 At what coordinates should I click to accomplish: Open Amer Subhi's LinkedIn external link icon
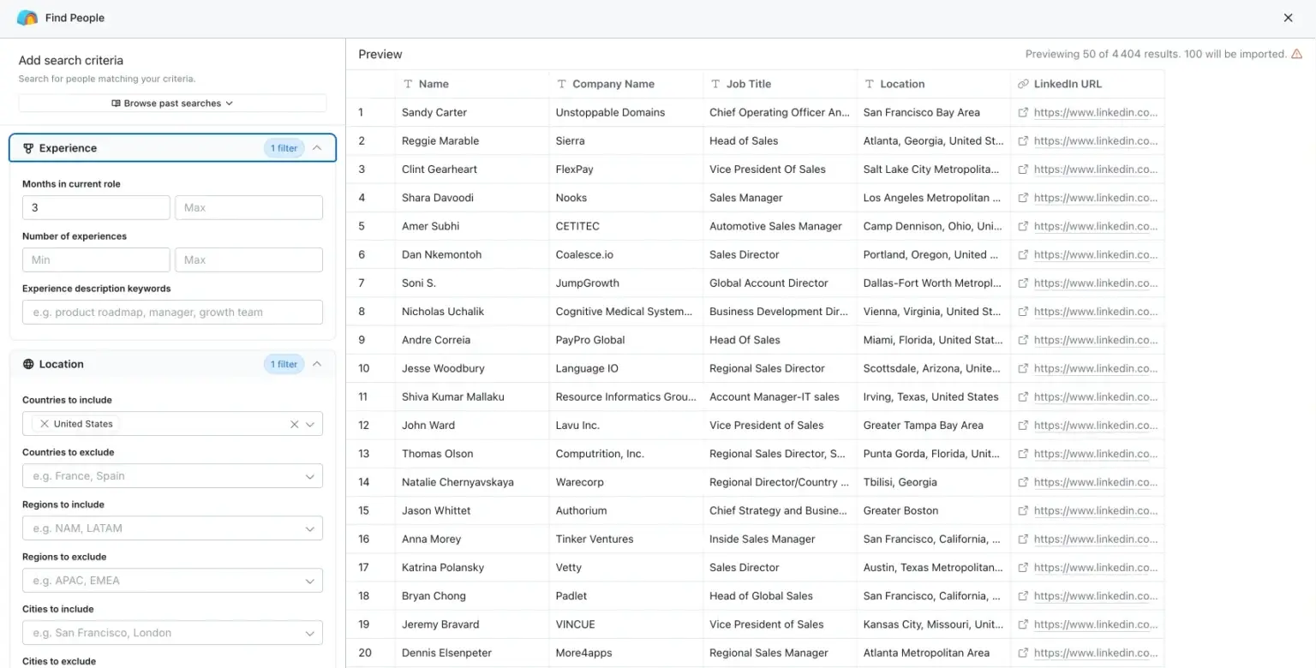tap(1022, 226)
